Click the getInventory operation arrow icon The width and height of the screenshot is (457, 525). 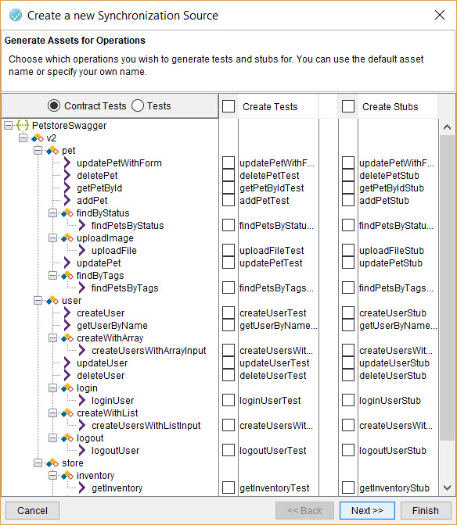point(82,487)
